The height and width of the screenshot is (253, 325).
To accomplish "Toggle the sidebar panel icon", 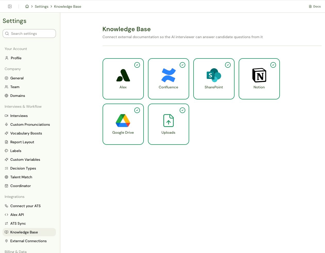I will click(10, 6).
